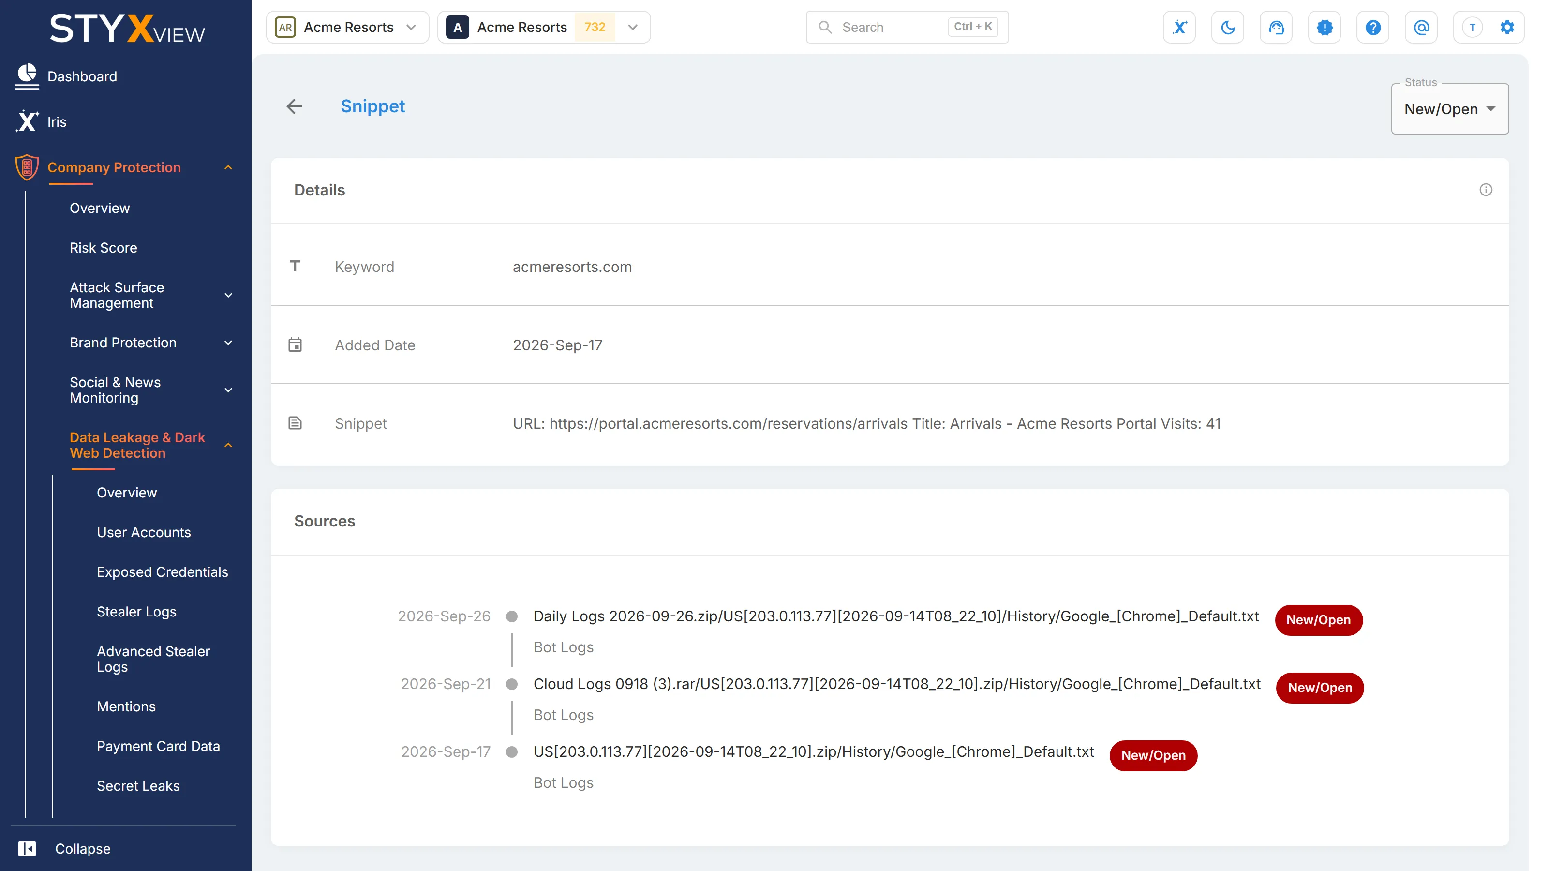Open User Accounts menu item
Image resolution: width=1548 pixels, height=871 pixels.
[x=144, y=532]
